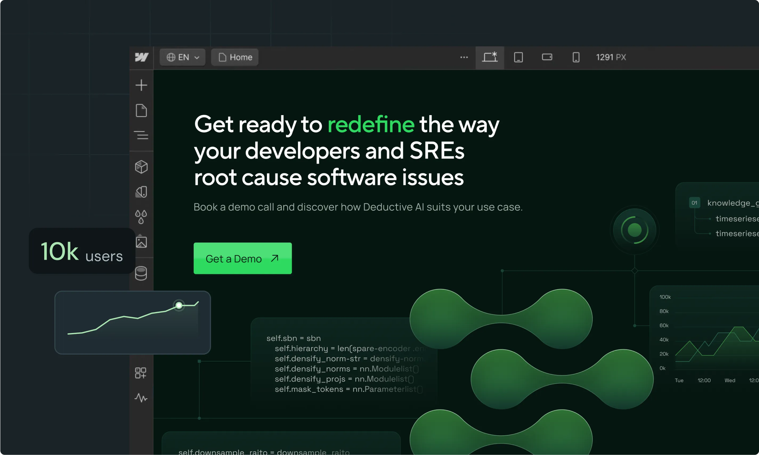The width and height of the screenshot is (759, 455).
Task: Open the Components cube panel
Action: 141,167
